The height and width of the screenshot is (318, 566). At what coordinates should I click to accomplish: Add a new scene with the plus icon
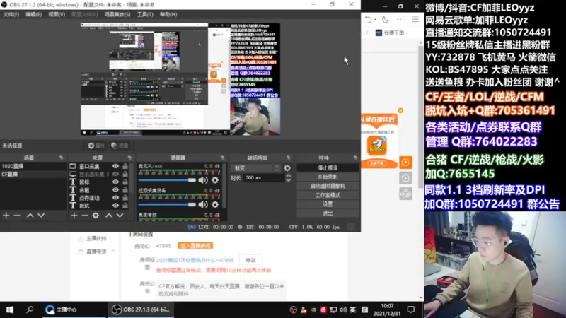[x=6, y=216]
